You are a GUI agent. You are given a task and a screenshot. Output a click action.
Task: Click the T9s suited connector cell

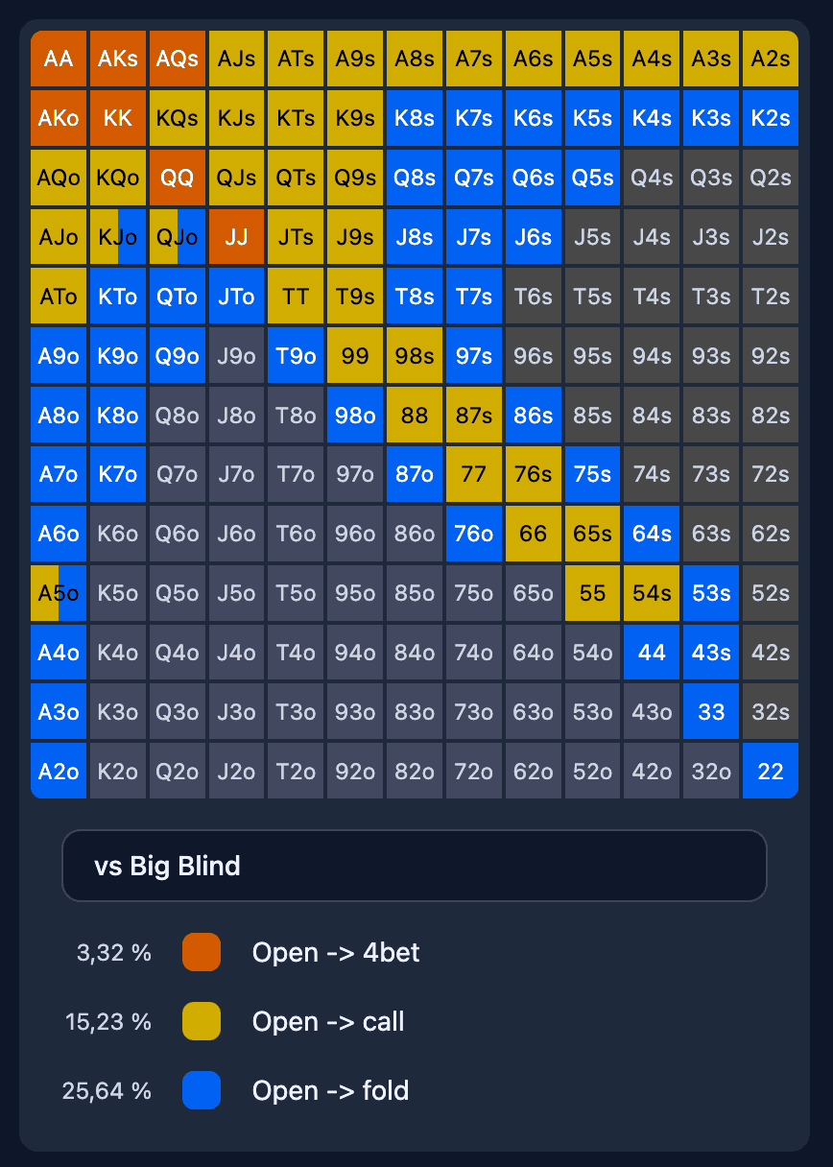click(355, 297)
